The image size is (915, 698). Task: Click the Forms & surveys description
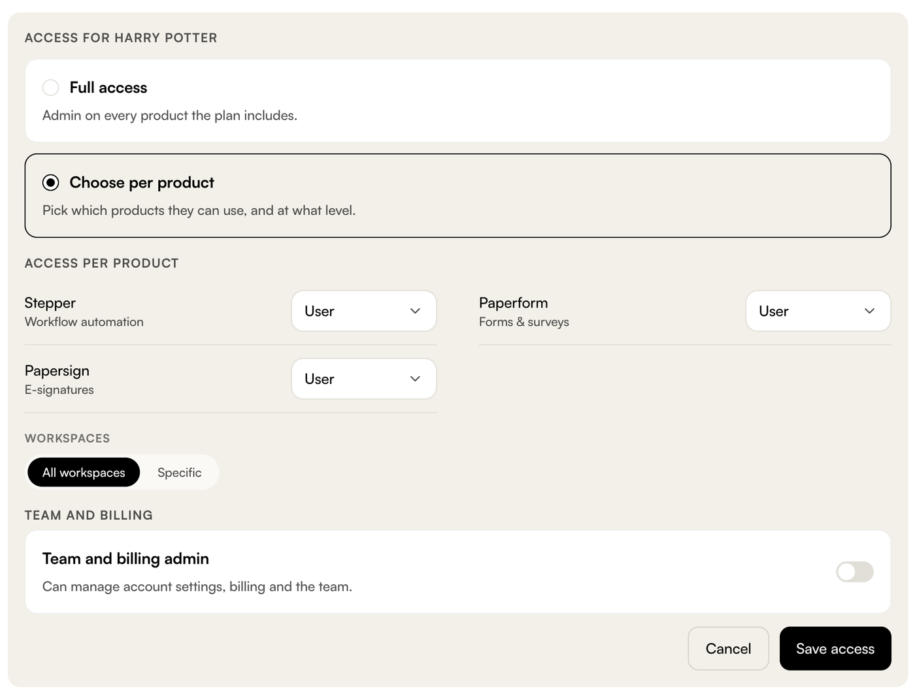[x=524, y=322]
